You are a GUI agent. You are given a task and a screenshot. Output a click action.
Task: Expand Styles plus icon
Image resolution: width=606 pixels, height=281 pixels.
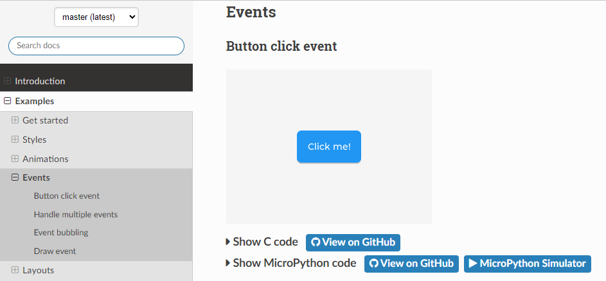tap(15, 140)
